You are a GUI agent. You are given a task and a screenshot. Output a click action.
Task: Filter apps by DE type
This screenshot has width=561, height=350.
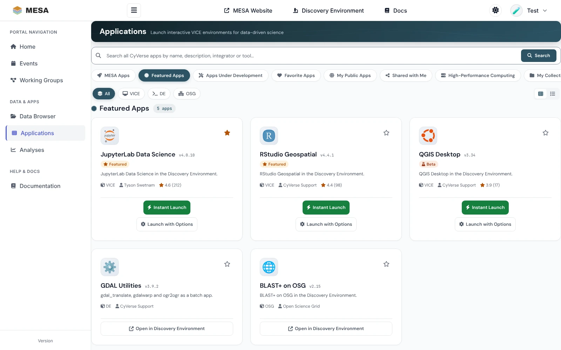(x=159, y=94)
